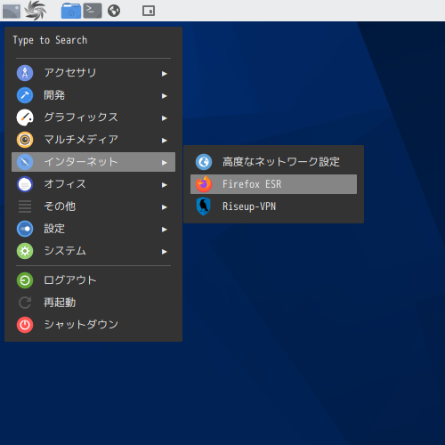
Task: Open the オフィス category label
Action: (65, 184)
